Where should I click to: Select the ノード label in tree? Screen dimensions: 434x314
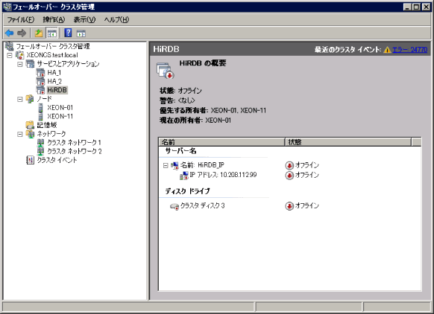[x=45, y=99]
